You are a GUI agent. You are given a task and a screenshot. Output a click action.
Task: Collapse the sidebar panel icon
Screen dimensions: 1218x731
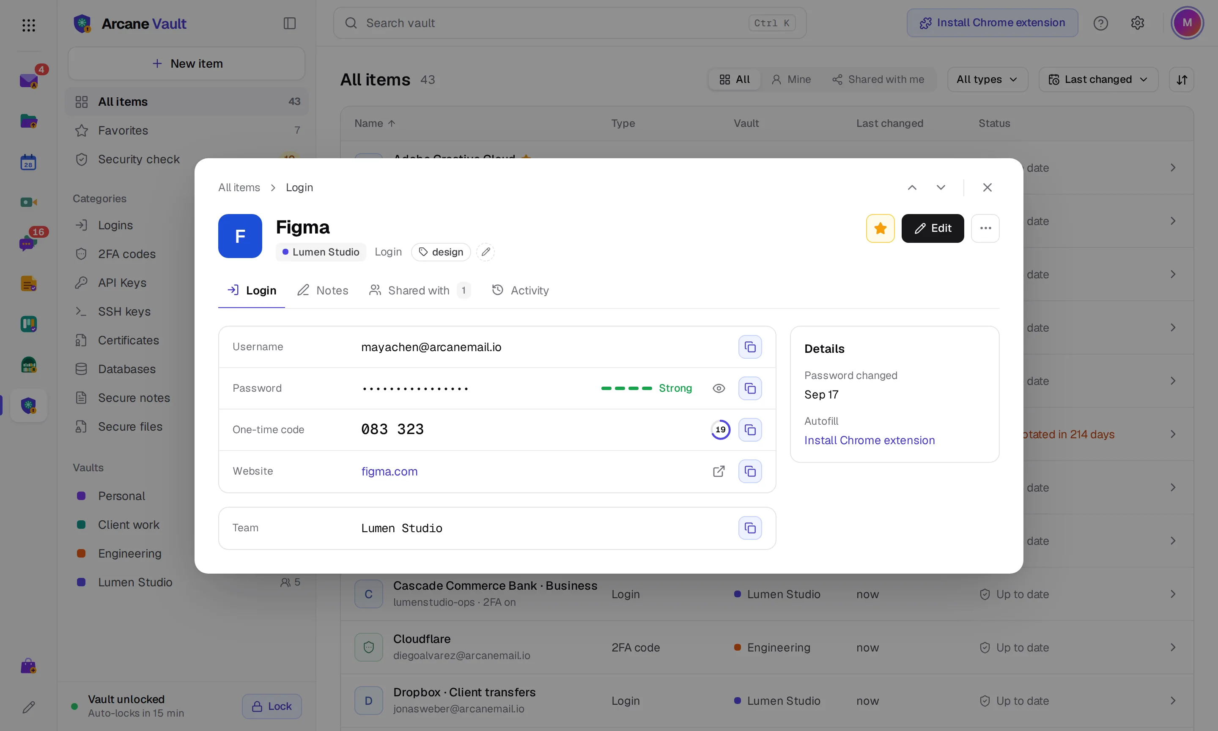coord(289,23)
